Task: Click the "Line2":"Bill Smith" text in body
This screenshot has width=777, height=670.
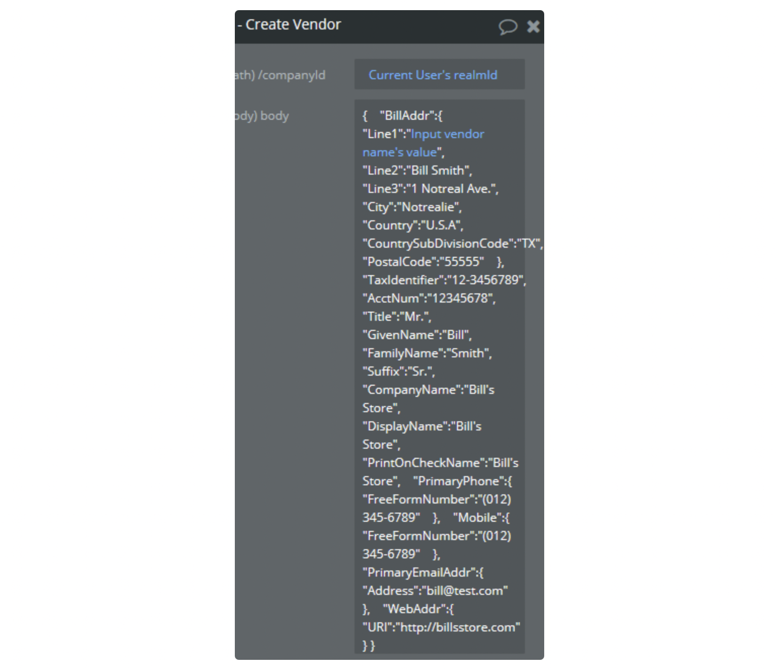Action: tap(417, 171)
